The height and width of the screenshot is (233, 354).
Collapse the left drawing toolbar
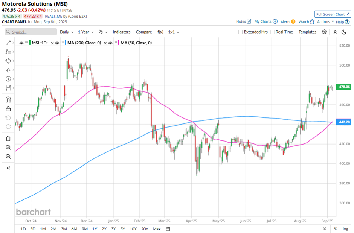[8, 168]
